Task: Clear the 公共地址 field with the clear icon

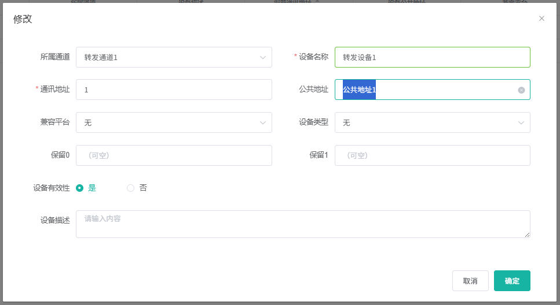Action: 521,90
